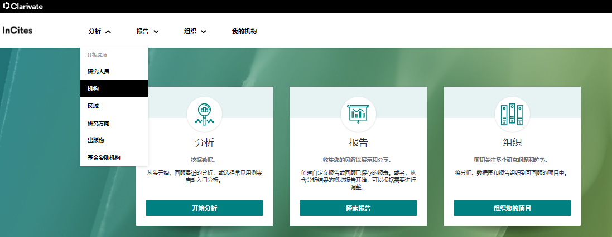The height and width of the screenshot is (237, 612).
Task: Choose 区域 in the analysis options
Action: click(x=93, y=106)
